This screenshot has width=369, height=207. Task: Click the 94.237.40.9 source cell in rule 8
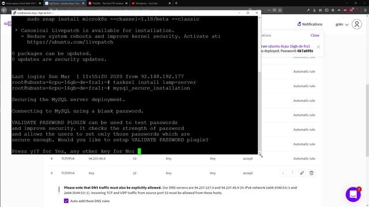(97, 159)
